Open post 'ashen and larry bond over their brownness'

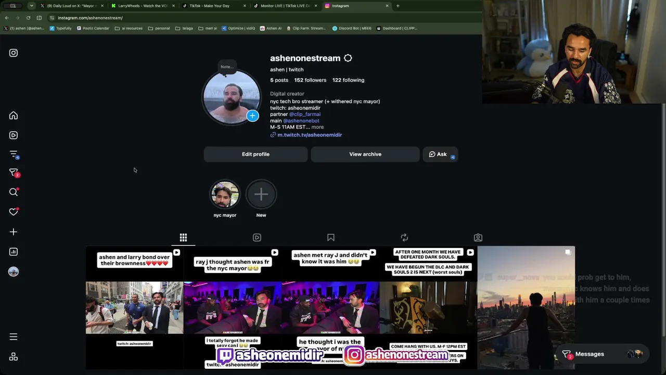point(134,307)
